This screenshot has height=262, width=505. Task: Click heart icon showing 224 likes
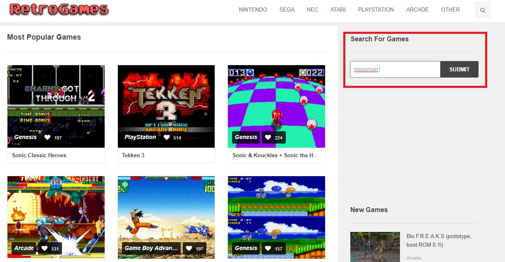pyautogui.click(x=268, y=137)
